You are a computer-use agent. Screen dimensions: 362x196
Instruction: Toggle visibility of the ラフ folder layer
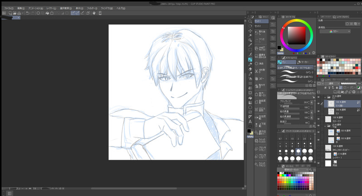tap(318, 97)
